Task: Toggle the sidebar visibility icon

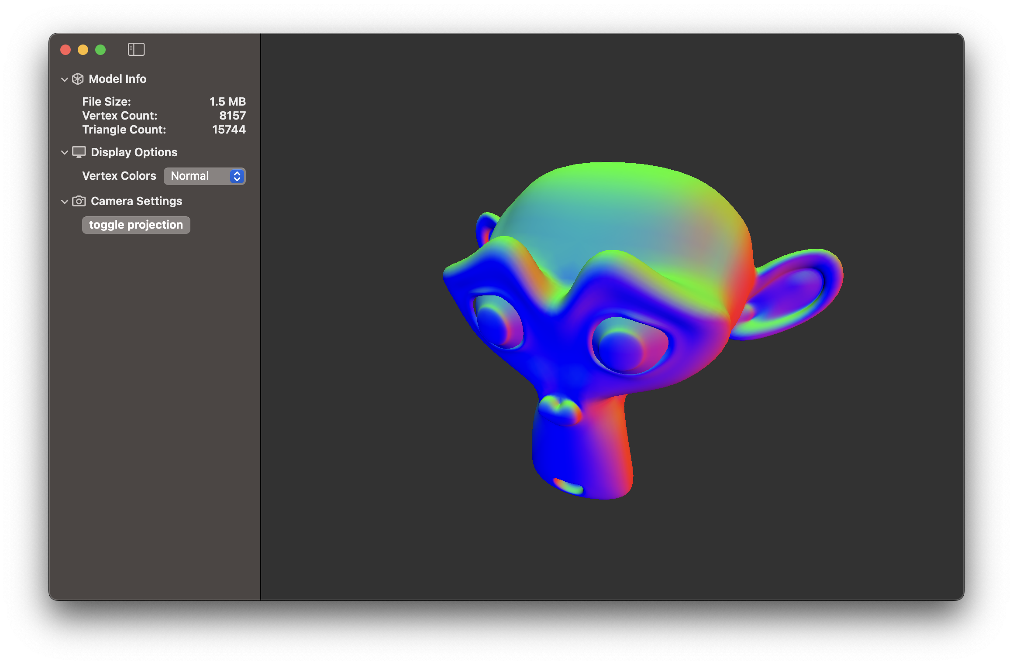Action: coord(136,49)
